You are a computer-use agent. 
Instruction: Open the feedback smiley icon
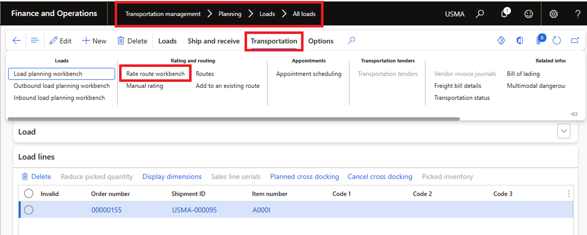(529, 14)
